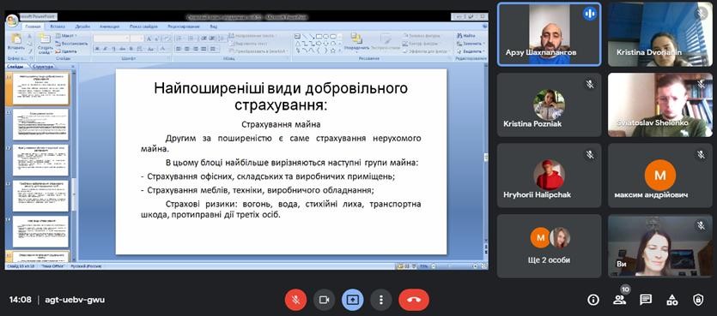The height and width of the screenshot is (316, 717).
Task: Click the present screen button
Action: pyautogui.click(x=353, y=300)
